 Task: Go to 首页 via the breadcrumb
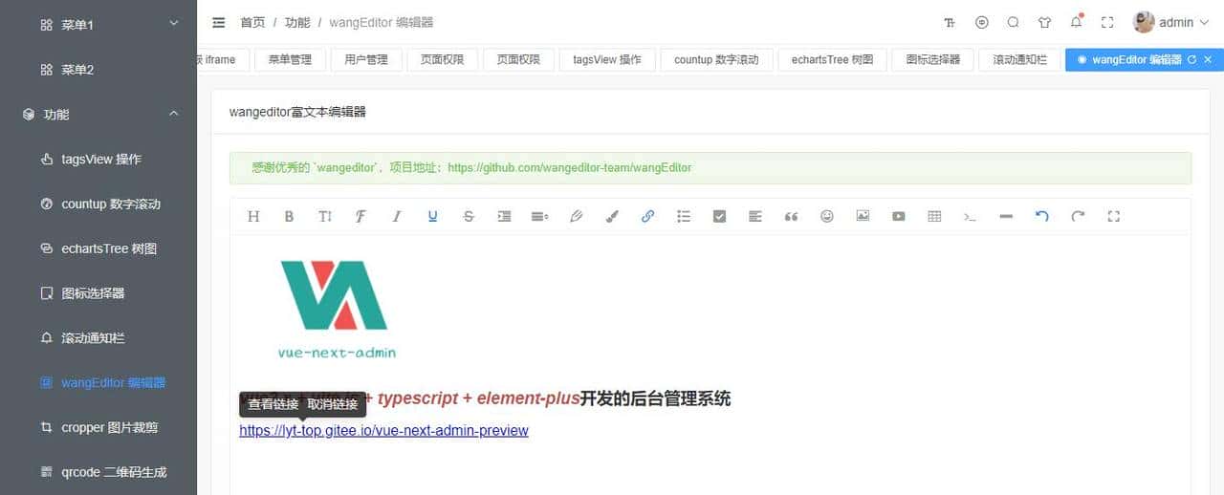[x=253, y=22]
